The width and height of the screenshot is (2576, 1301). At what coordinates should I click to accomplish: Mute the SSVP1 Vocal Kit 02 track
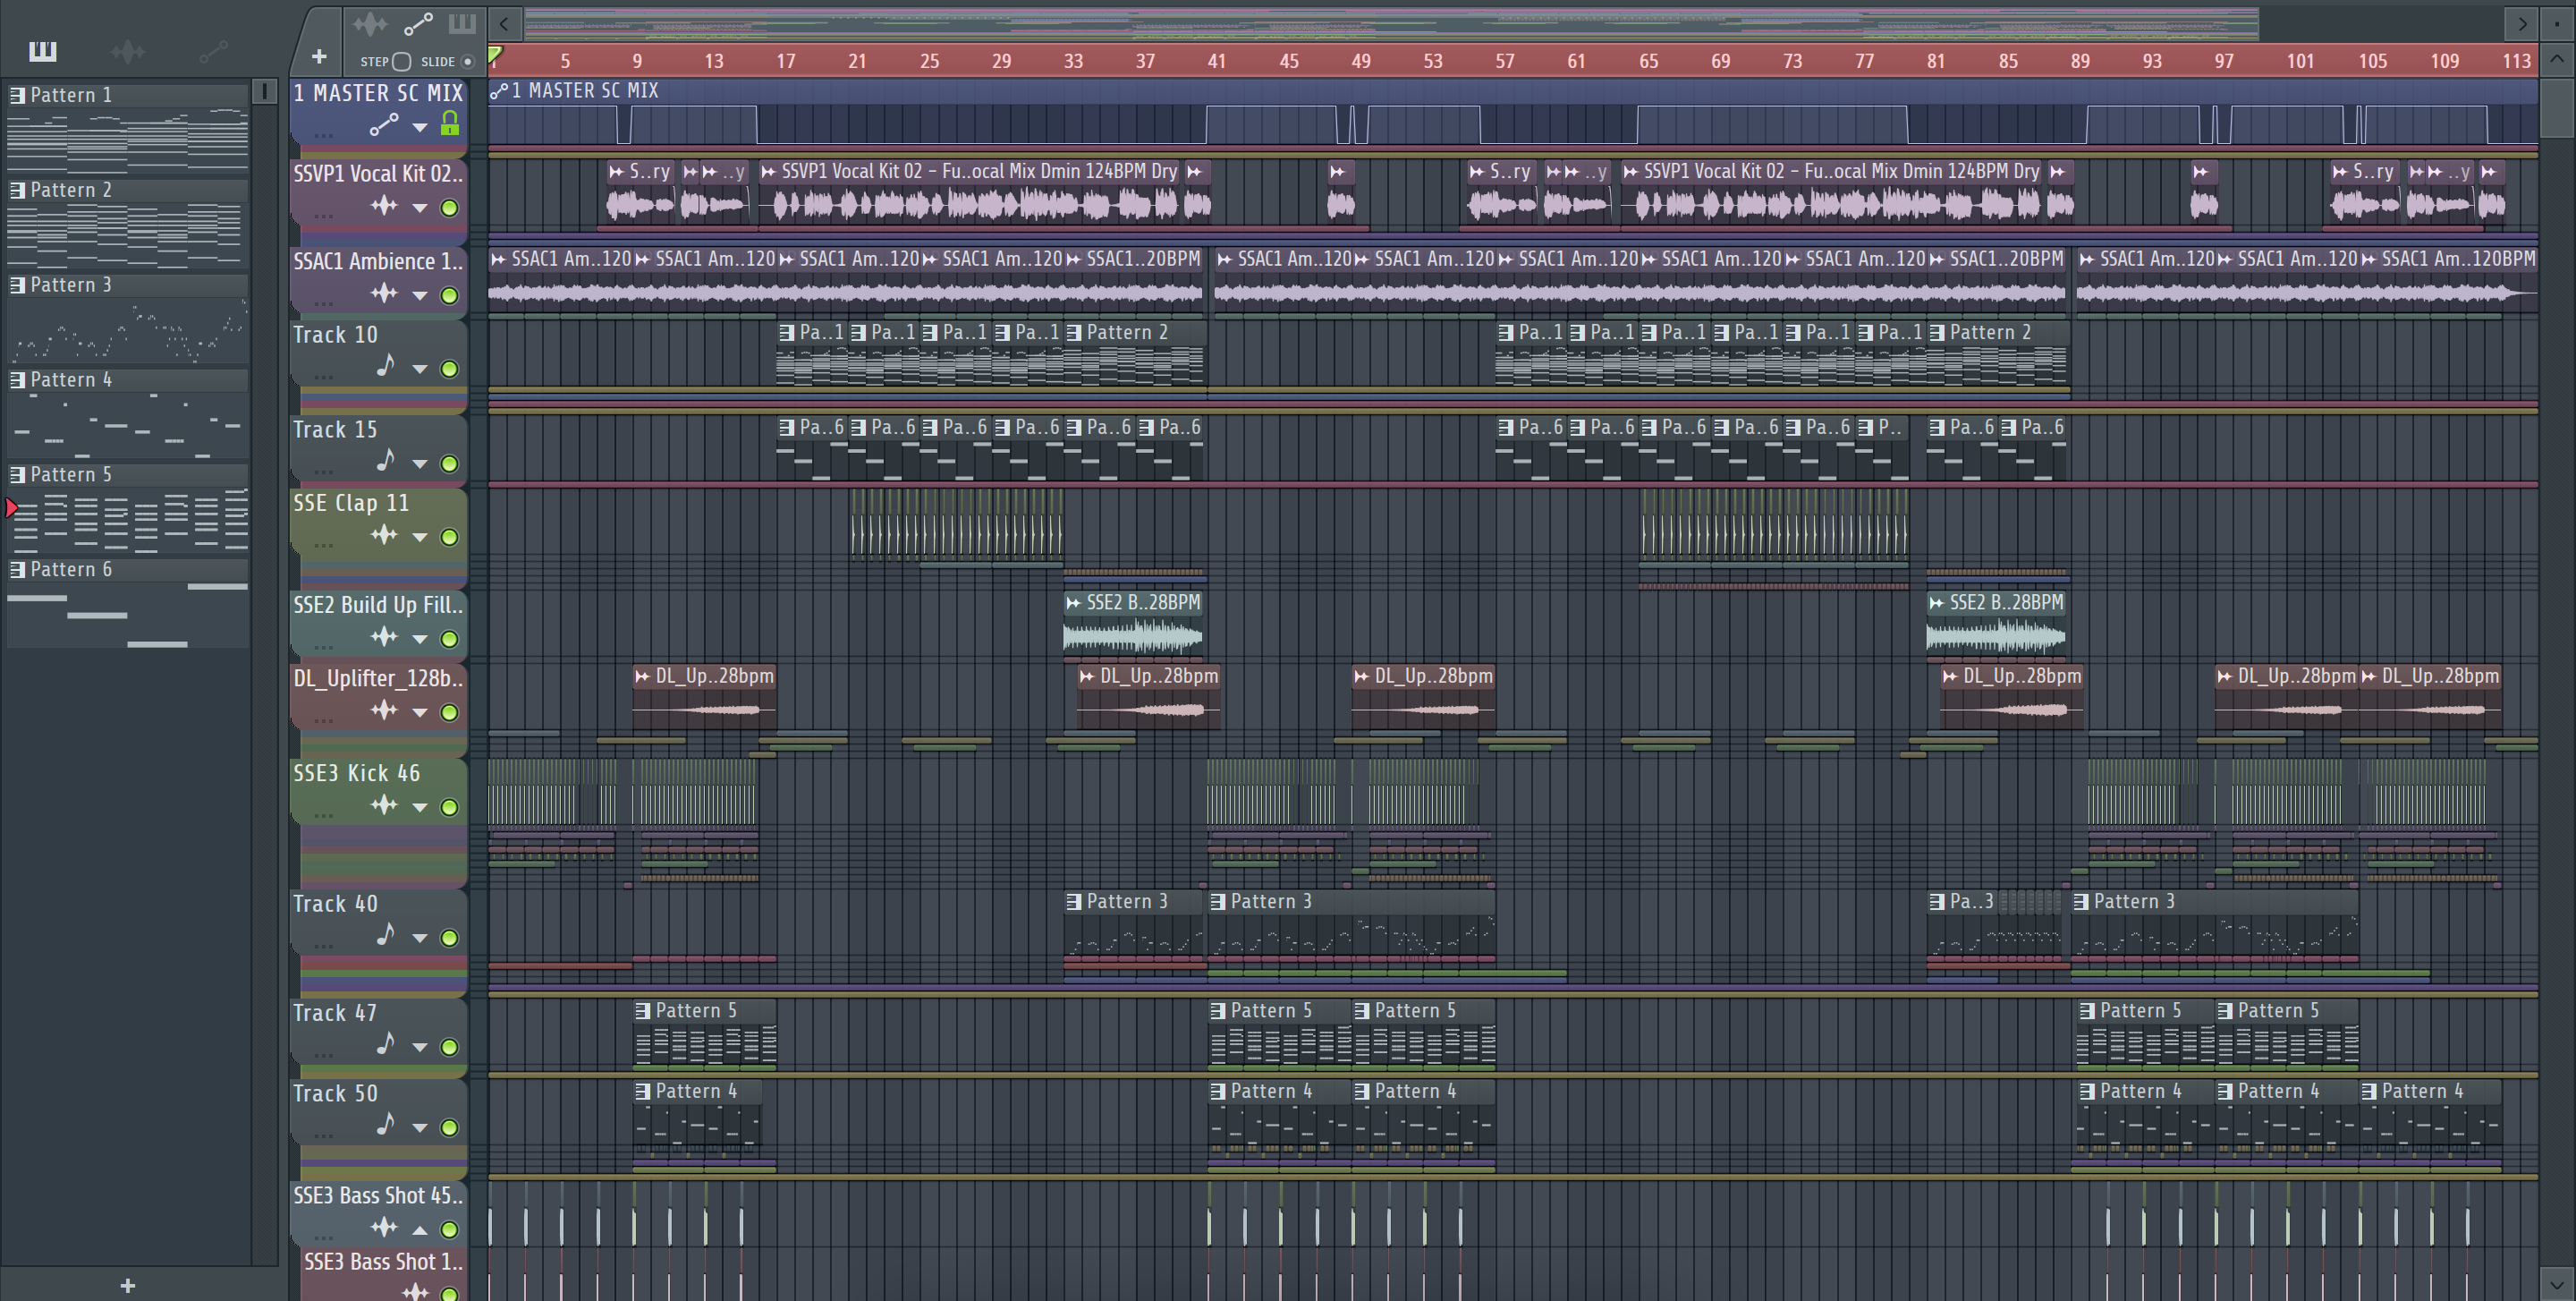450,208
